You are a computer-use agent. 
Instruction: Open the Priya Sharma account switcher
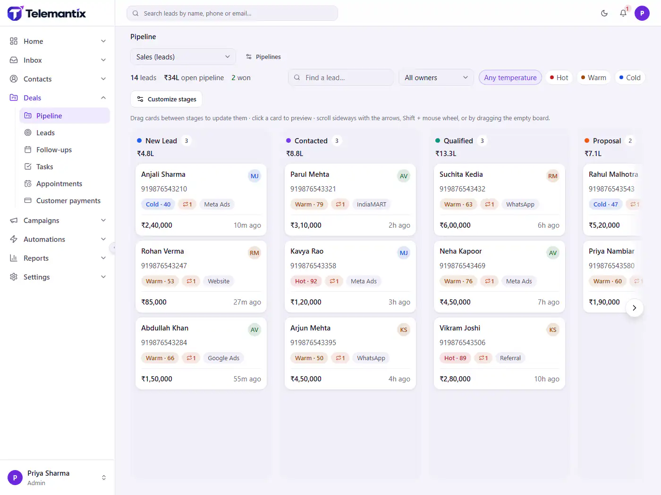point(57,478)
